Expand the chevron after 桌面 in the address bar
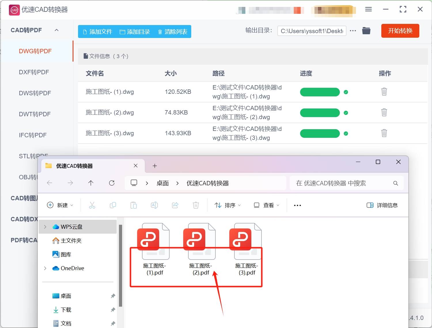Screen dimensions: 432x328 pyautogui.click(x=177, y=183)
